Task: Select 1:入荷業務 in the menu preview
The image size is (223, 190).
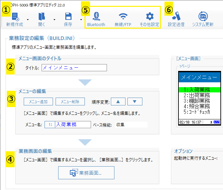Action: [x=200, y=90]
